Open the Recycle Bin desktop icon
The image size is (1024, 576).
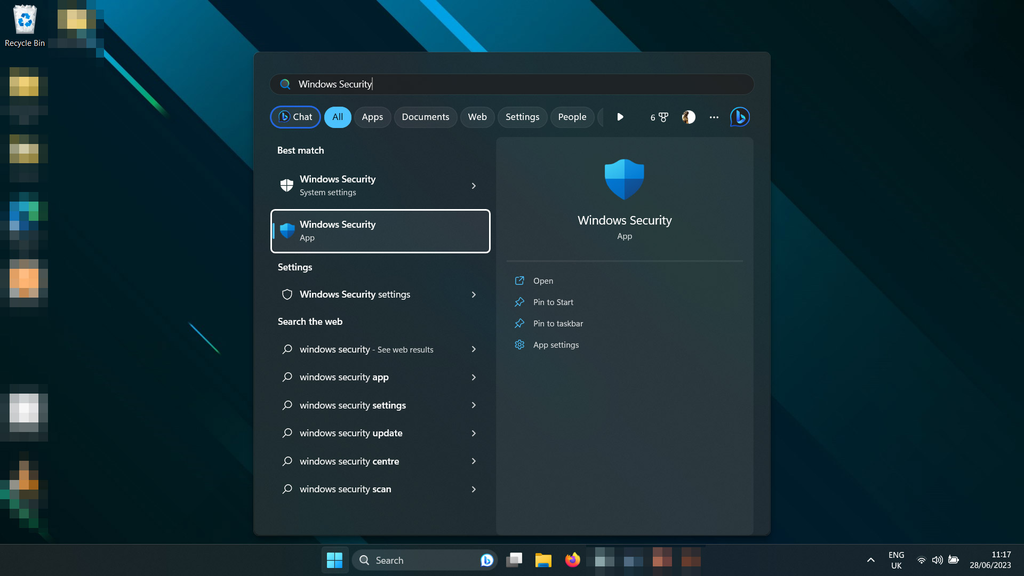tap(25, 26)
